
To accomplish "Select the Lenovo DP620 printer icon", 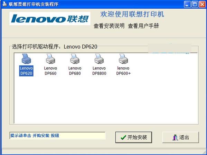I will [26, 59].
